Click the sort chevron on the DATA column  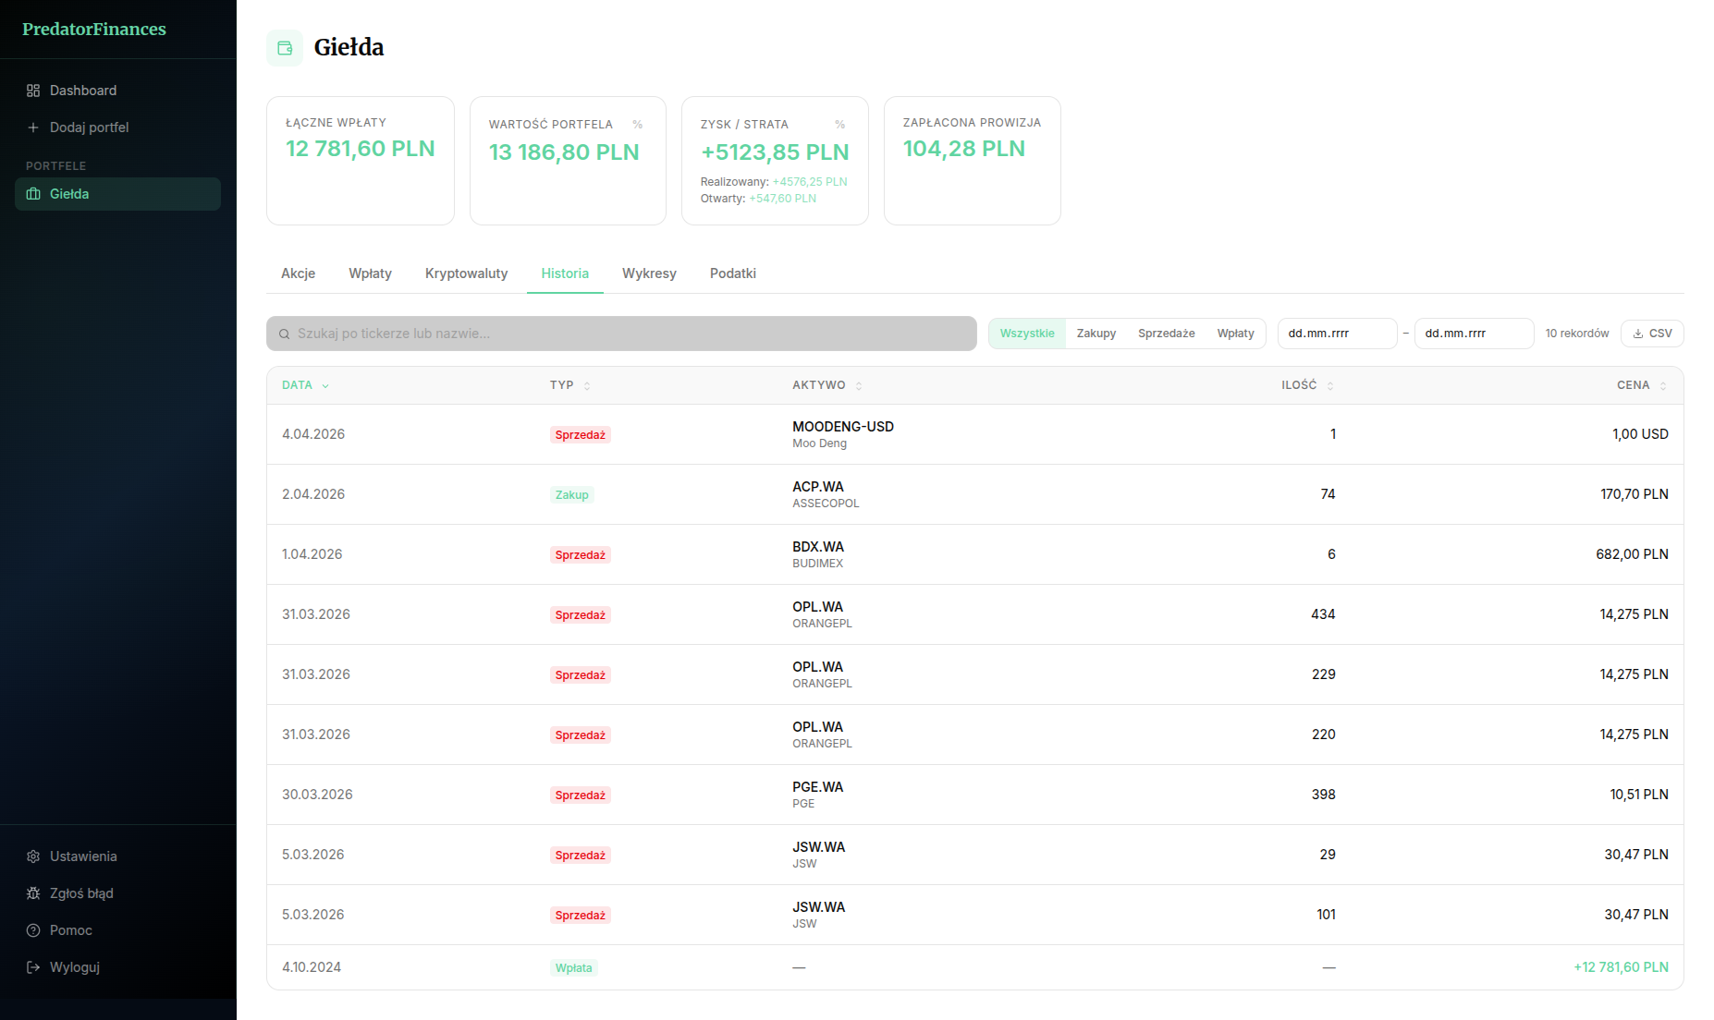coord(324,385)
